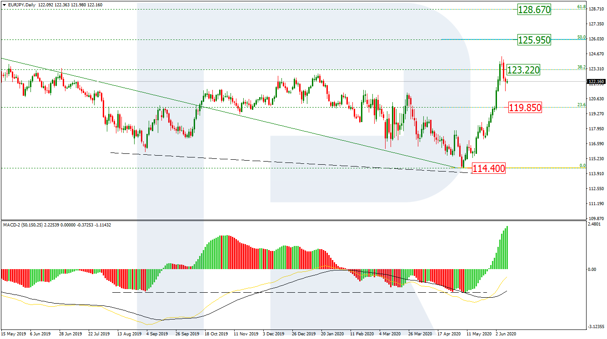This screenshot has height=339, width=607.
Task: Select the 38.2 Fibonacci level marker
Action: coord(581,67)
